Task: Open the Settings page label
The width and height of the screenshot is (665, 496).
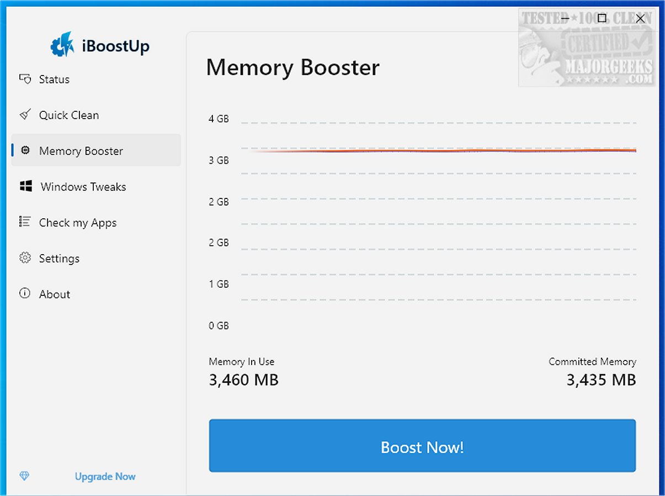Action: [x=59, y=258]
